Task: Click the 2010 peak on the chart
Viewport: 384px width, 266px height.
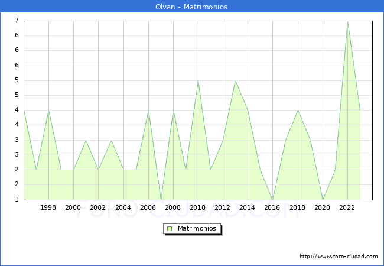Action: 198,81
